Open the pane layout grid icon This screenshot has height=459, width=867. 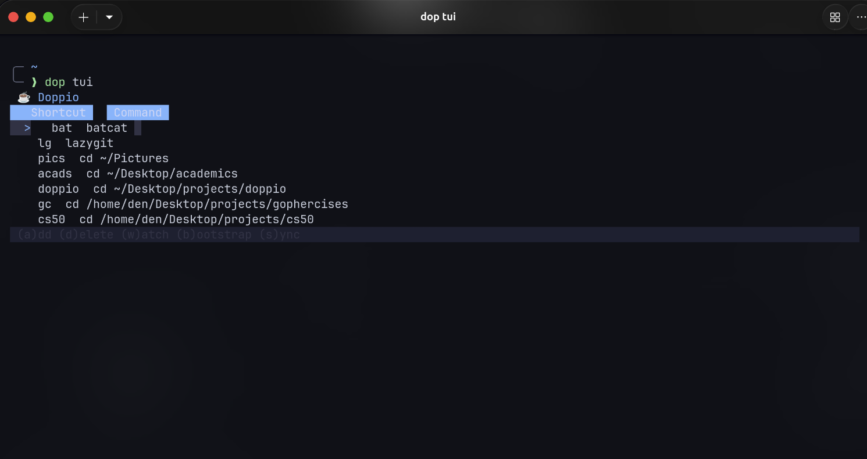click(835, 17)
